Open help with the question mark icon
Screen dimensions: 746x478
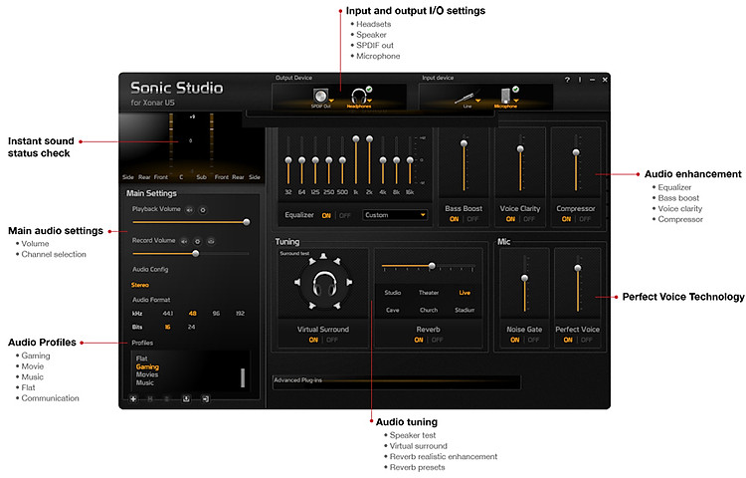[568, 79]
